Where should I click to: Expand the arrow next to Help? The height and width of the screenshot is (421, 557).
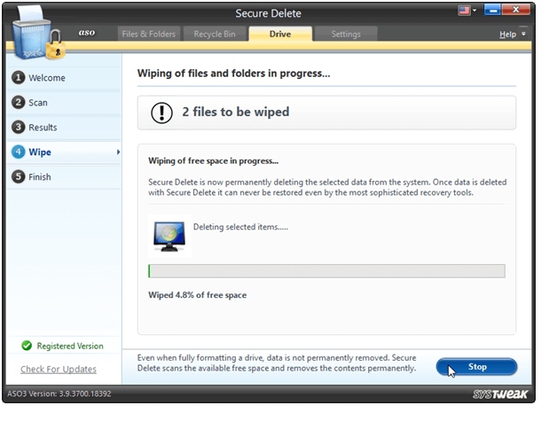(523, 34)
